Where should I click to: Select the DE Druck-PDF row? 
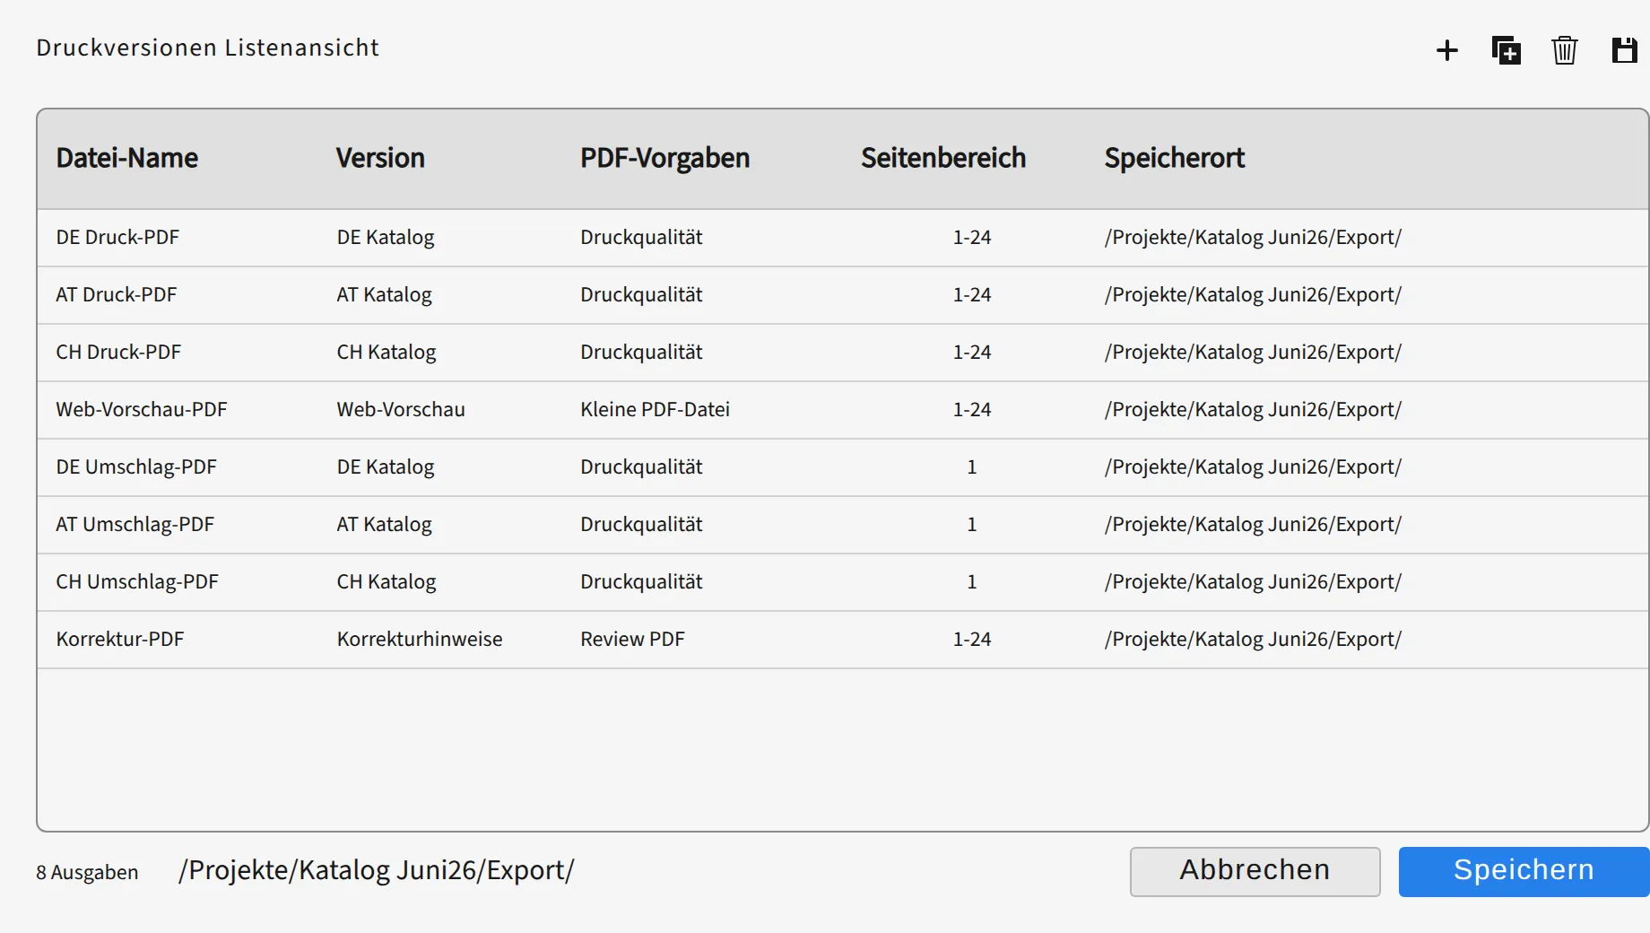(843, 238)
